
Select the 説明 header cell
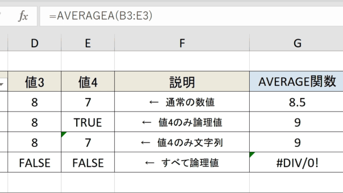coord(182,81)
